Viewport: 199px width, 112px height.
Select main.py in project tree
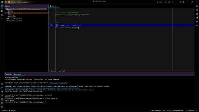point(12,15)
